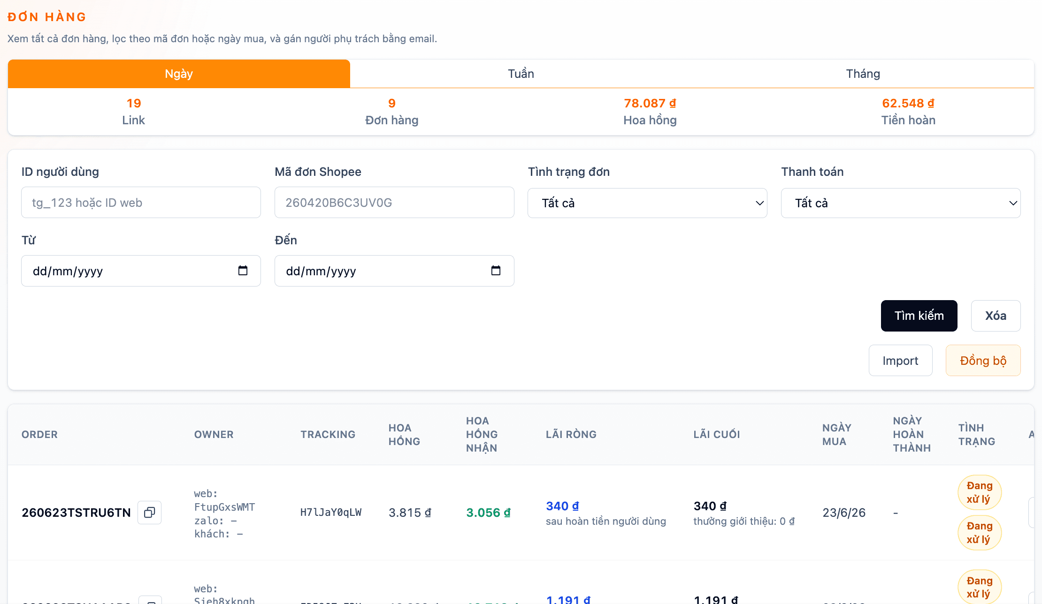Sync orders with Đồng bộ button

point(983,361)
